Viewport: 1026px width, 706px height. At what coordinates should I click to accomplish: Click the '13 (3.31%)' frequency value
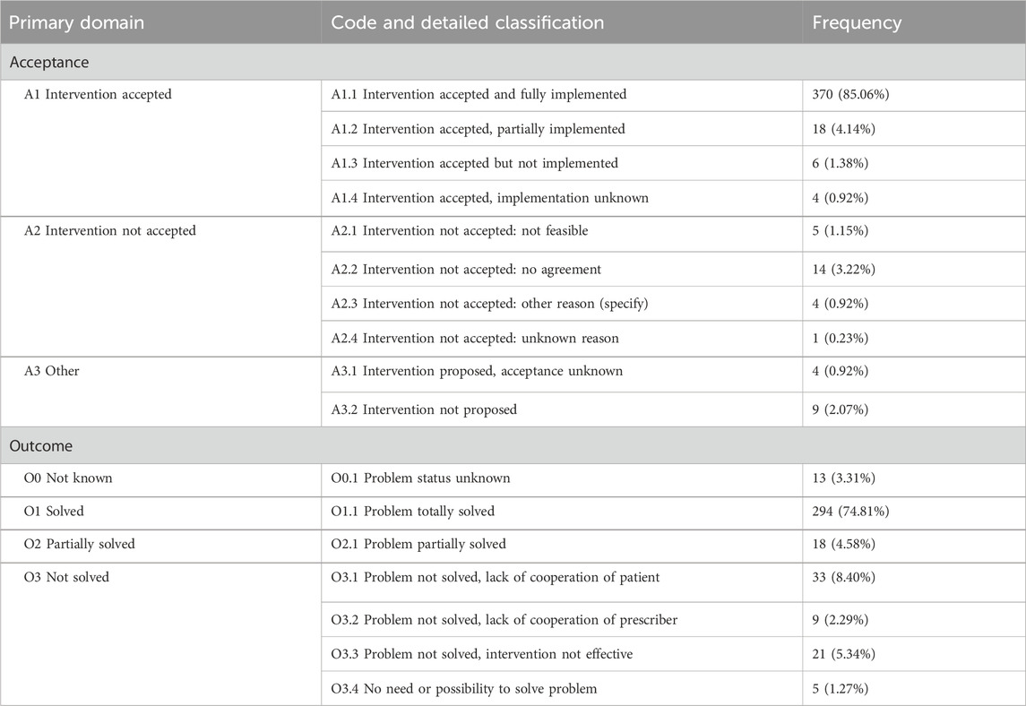pyautogui.click(x=843, y=478)
